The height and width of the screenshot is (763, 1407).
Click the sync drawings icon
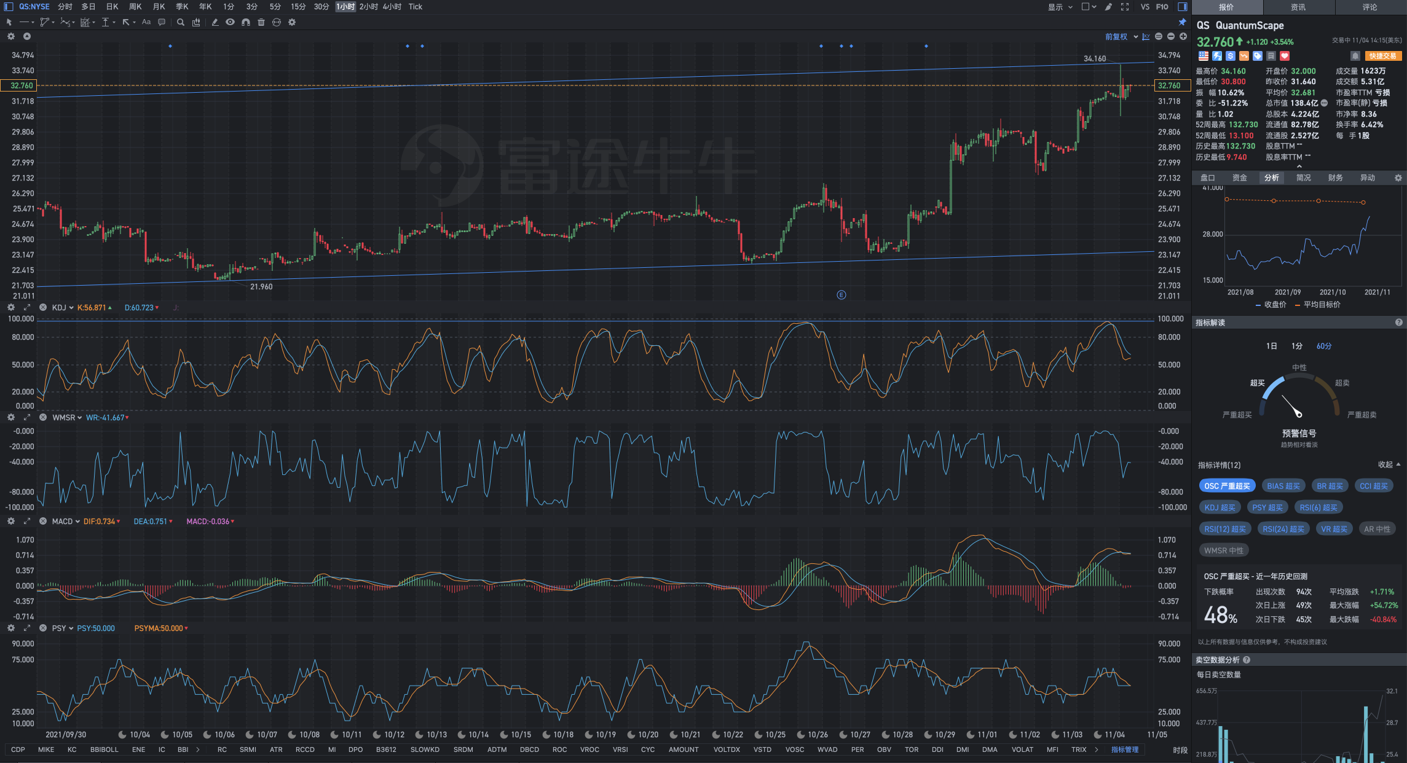coord(277,22)
